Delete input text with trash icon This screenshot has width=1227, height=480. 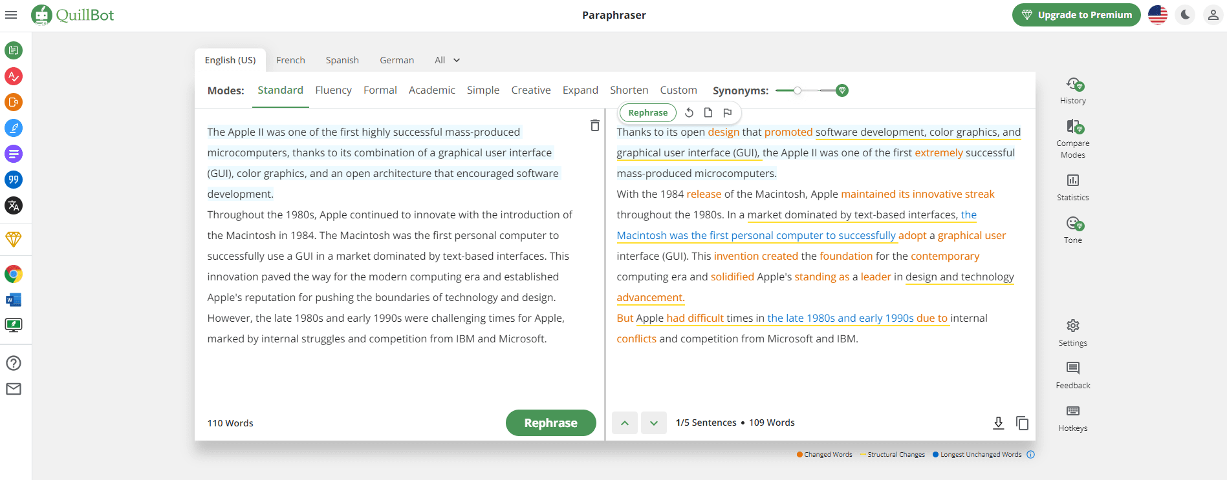tap(594, 125)
